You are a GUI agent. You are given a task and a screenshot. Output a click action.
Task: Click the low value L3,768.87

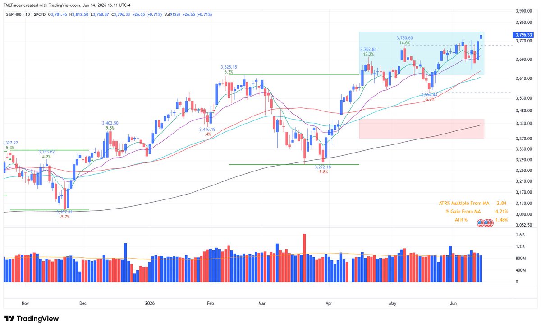(101, 14)
